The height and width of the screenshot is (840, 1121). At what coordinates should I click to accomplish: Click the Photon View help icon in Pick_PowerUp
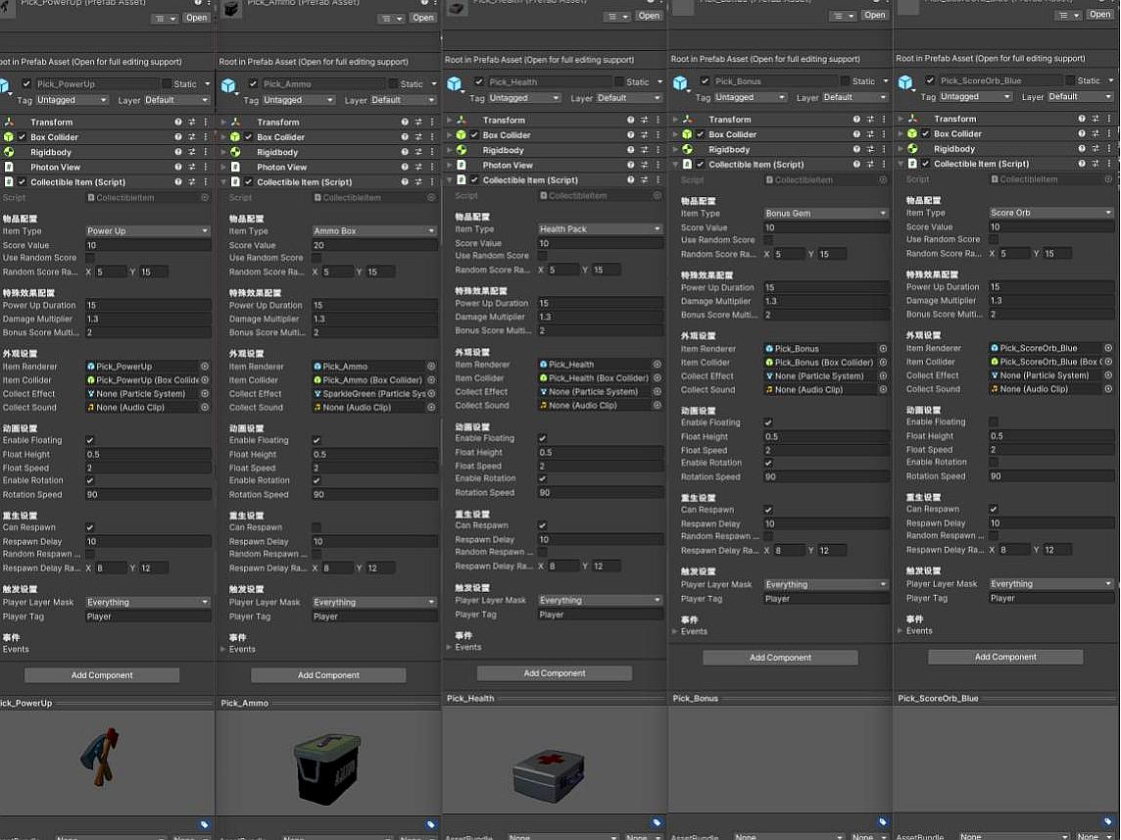[177, 168]
